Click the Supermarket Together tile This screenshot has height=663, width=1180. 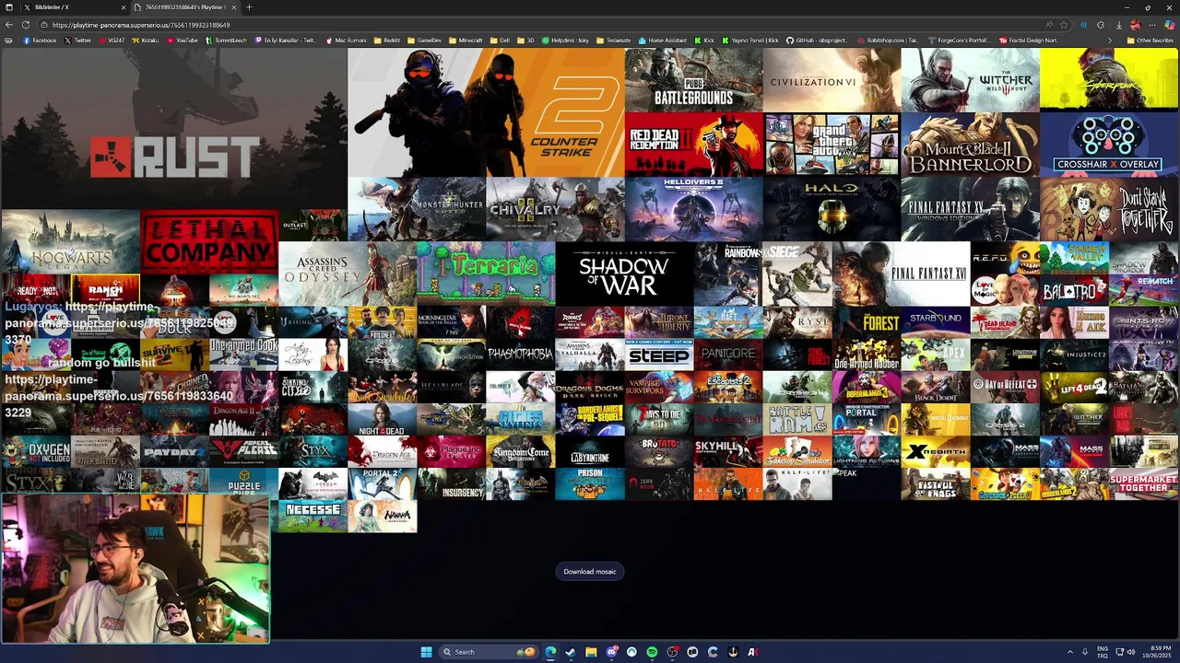tap(1143, 483)
